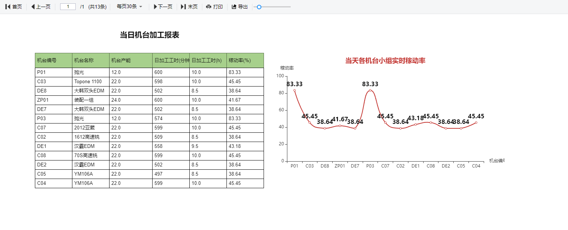The image size is (568, 230).
Task: Click the 下一页 next page arrow
Action: pyautogui.click(x=156, y=7)
